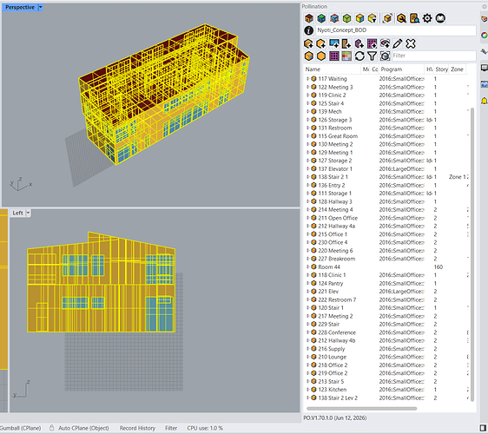Image resolution: width=488 pixels, height=434 pixels.
Task: Expand the 139 Mech room row
Action: pos(307,111)
